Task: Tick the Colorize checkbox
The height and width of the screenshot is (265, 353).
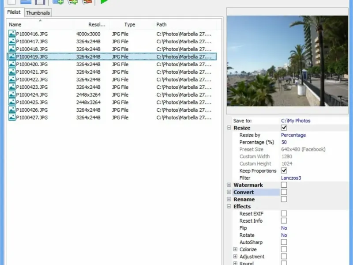Action: click(x=284, y=249)
